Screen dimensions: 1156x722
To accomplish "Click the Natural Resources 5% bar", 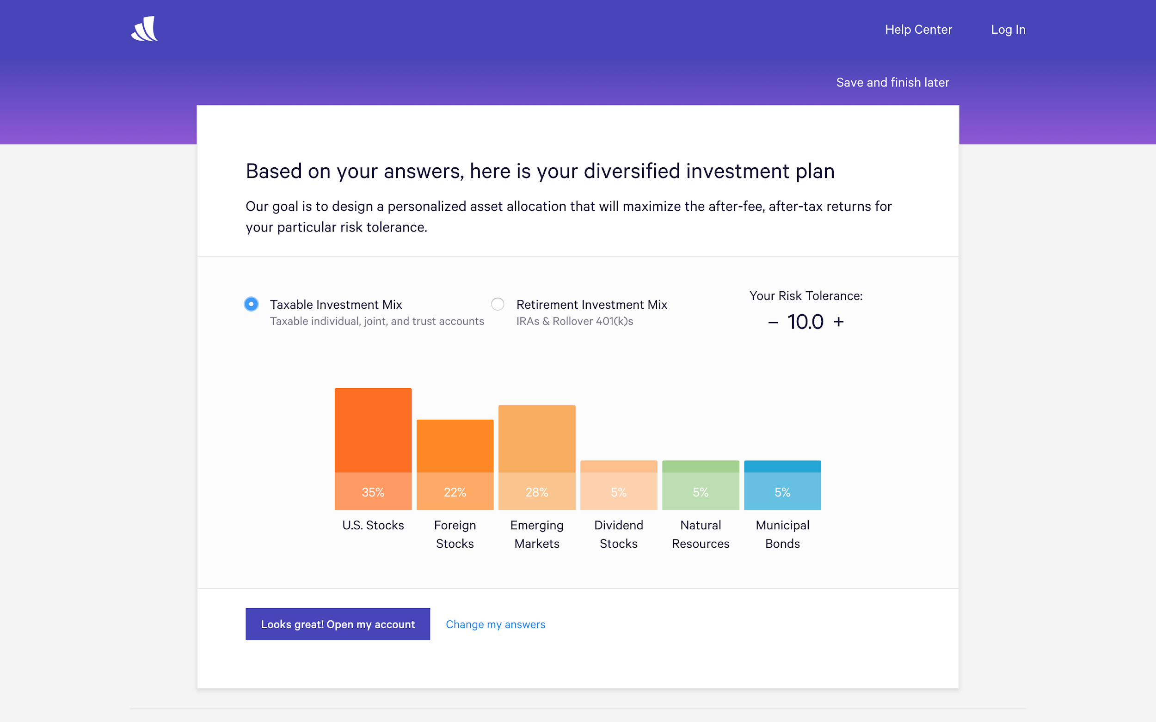I will point(701,485).
